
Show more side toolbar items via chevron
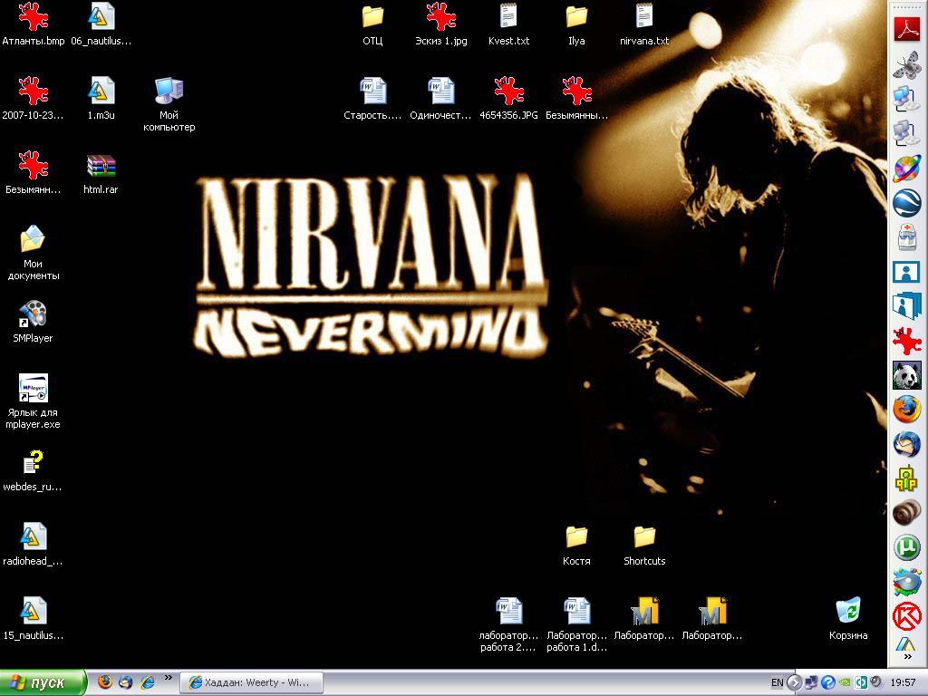click(x=907, y=656)
